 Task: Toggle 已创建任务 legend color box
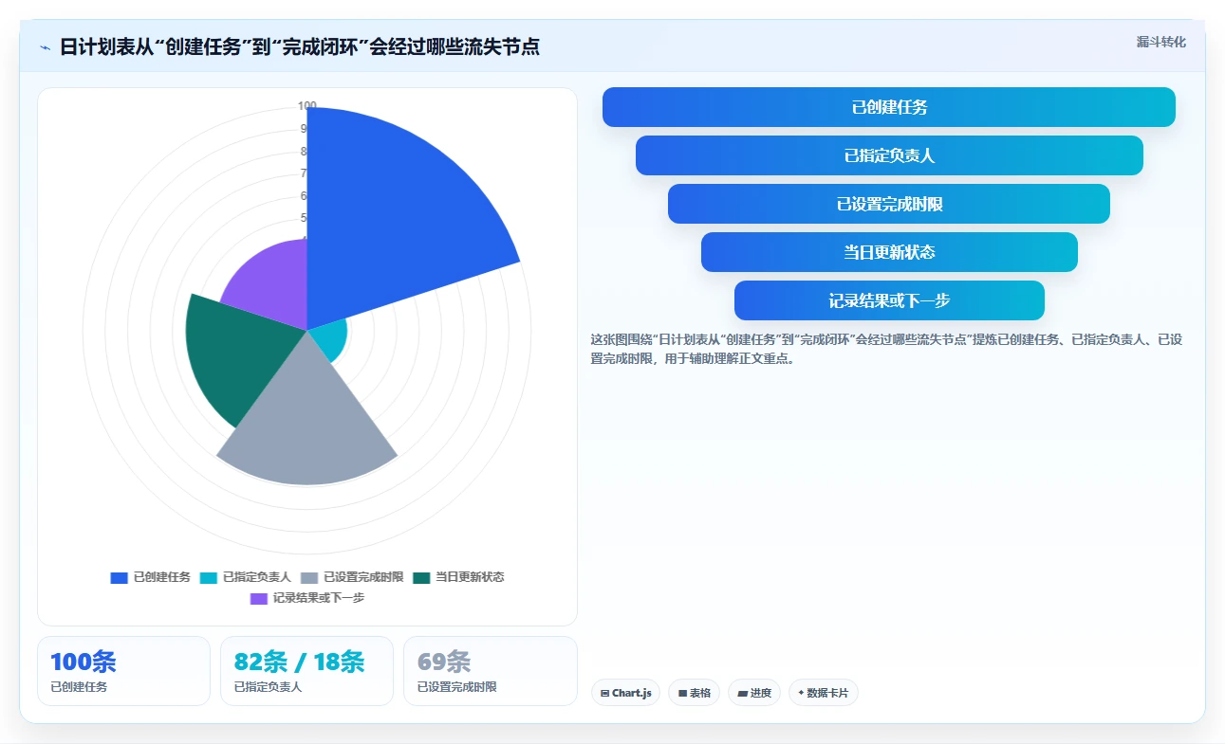point(119,577)
